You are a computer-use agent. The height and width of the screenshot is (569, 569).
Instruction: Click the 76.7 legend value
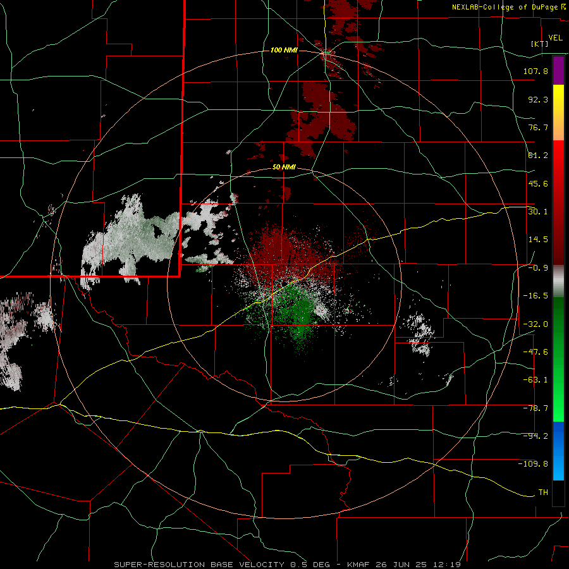point(538,127)
